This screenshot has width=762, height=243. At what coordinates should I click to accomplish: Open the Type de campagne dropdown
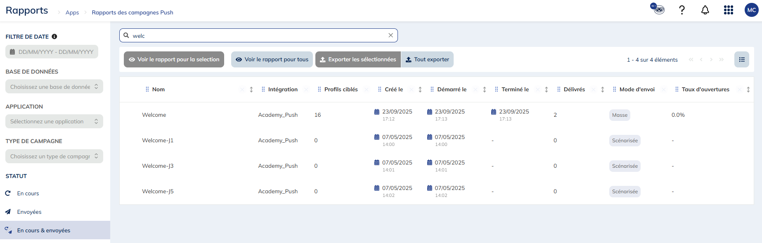point(54,157)
